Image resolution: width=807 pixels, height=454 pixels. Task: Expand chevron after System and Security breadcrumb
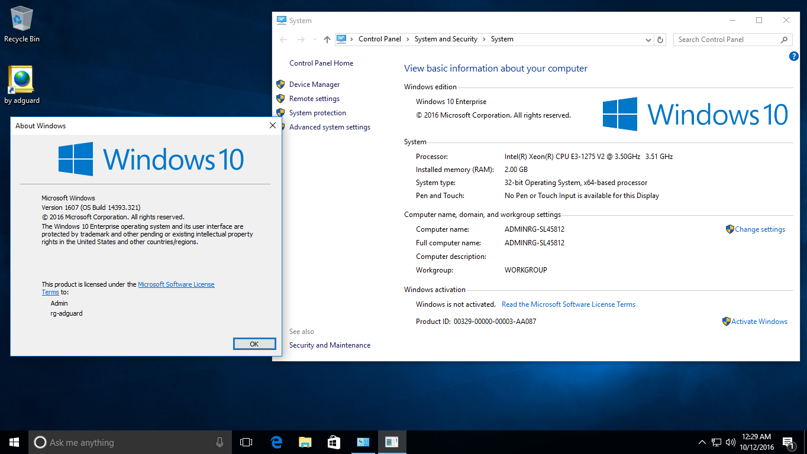(x=484, y=39)
